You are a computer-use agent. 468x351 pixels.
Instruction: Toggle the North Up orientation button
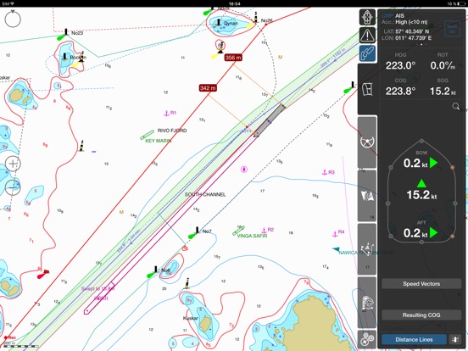click(452, 29)
